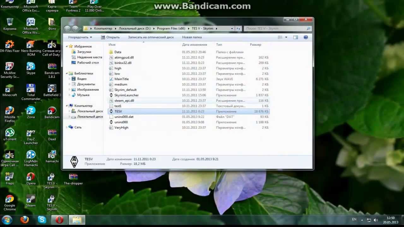Open DayZ Launcher desktop icon
The height and width of the screenshot is (227, 404).
coord(31,137)
